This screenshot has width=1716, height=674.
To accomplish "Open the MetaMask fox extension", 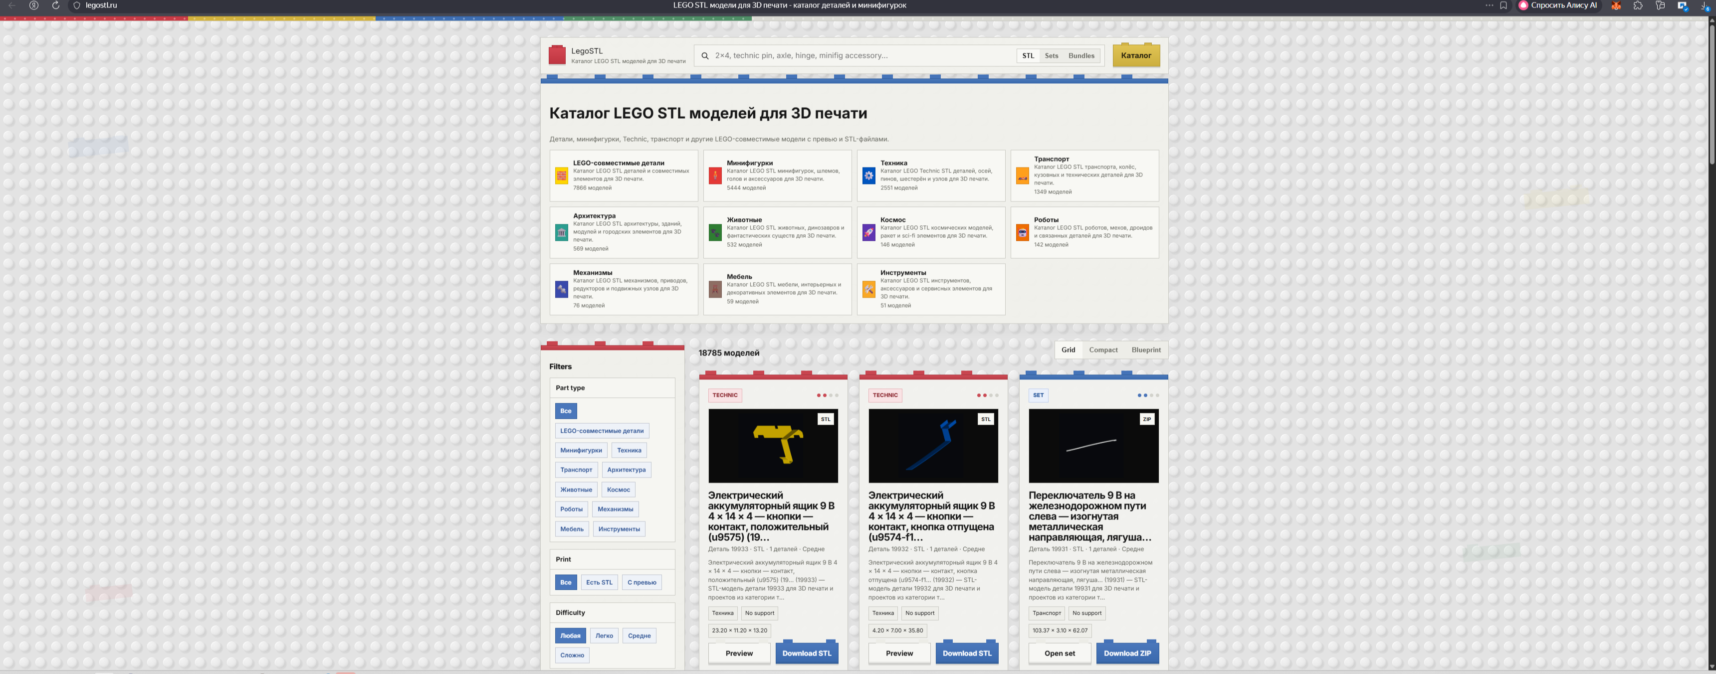I will [x=1616, y=5].
